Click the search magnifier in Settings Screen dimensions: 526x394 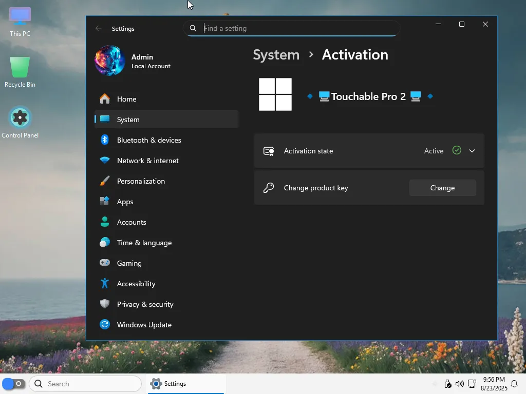(193, 28)
